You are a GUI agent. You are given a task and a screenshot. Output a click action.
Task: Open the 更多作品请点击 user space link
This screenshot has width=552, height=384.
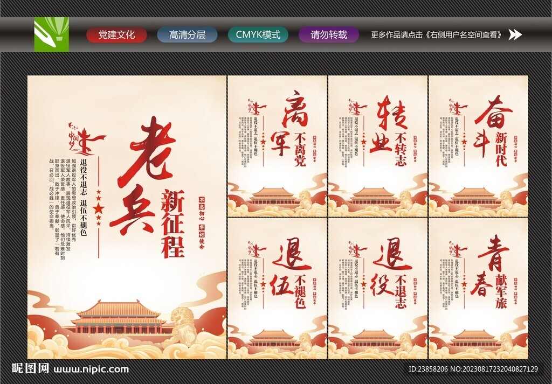click(438, 35)
